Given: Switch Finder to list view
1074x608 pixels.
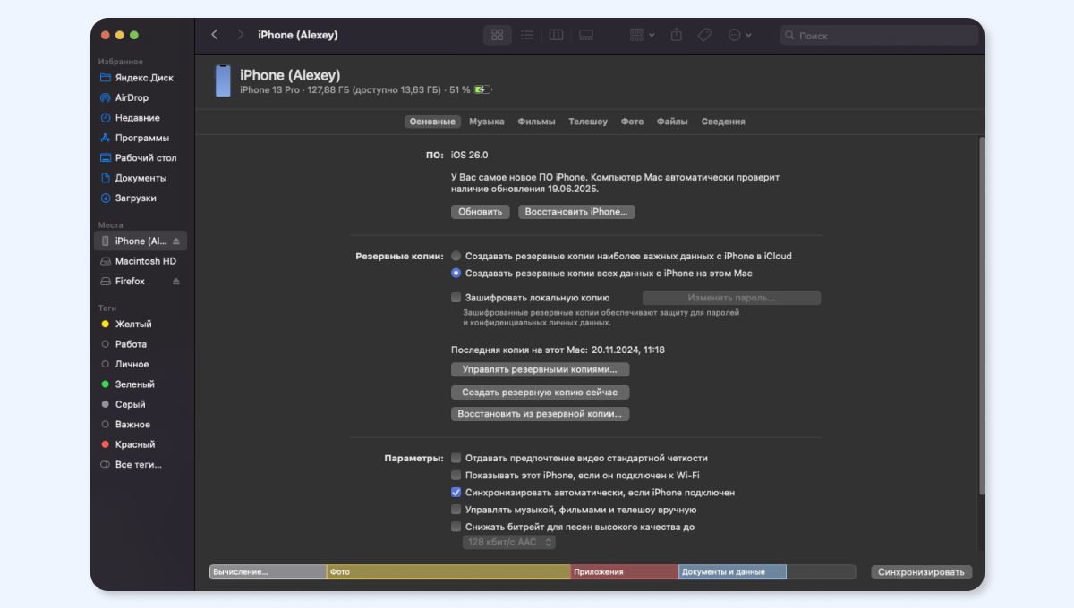Looking at the screenshot, I should point(527,35).
